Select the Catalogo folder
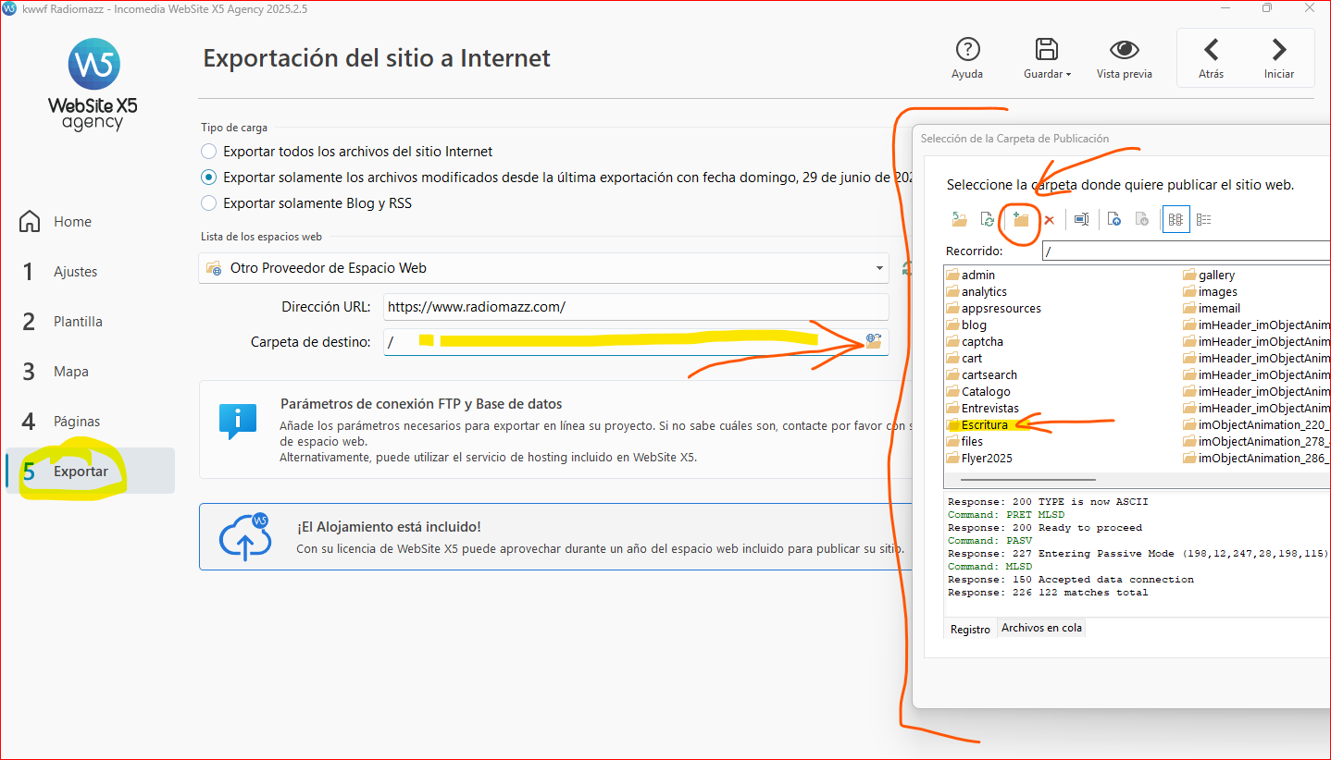1331x760 pixels. pos(978,391)
